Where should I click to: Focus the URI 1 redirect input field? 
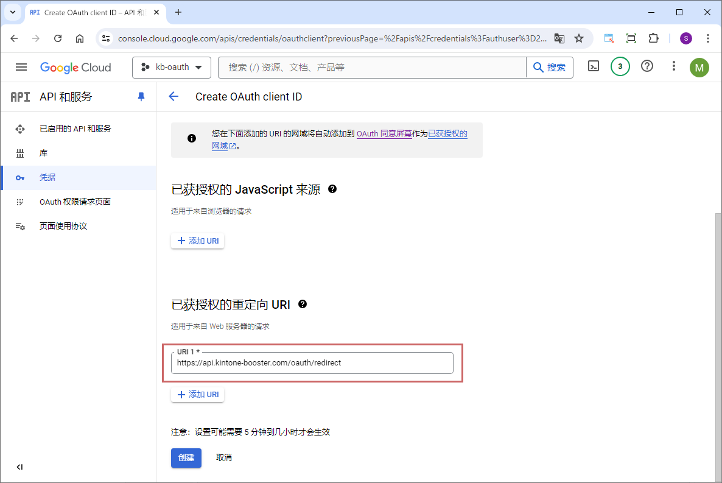[312, 363]
